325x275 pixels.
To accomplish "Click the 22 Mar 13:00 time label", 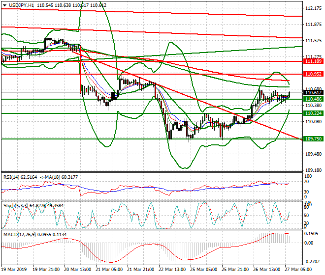I will tap(172, 270).
